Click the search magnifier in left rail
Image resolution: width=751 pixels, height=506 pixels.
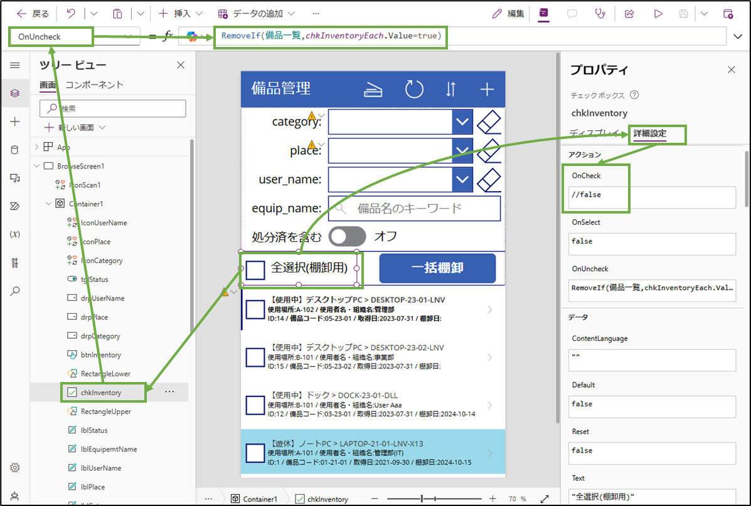pos(15,291)
